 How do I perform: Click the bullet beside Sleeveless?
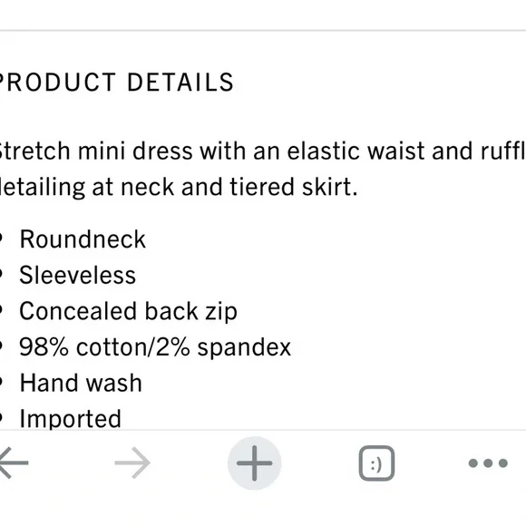[x=1, y=275]
